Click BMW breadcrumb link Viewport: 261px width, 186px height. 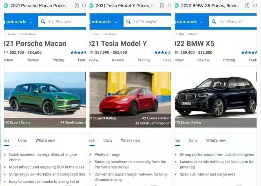[x=181, y=34]
